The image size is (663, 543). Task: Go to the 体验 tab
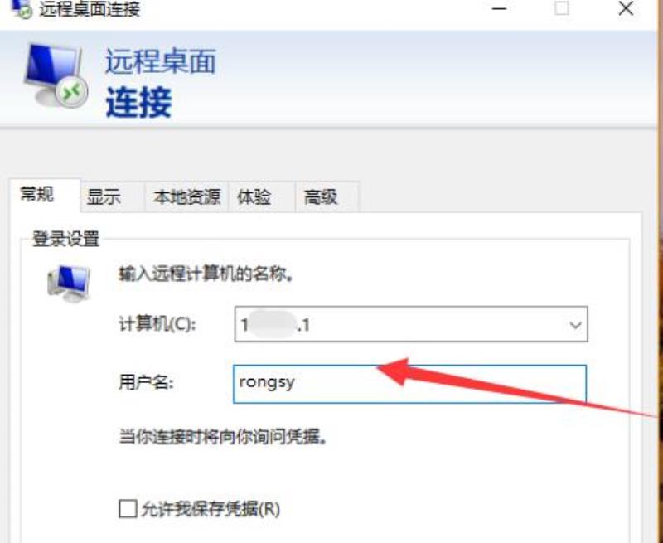click(x=254, y=196)
